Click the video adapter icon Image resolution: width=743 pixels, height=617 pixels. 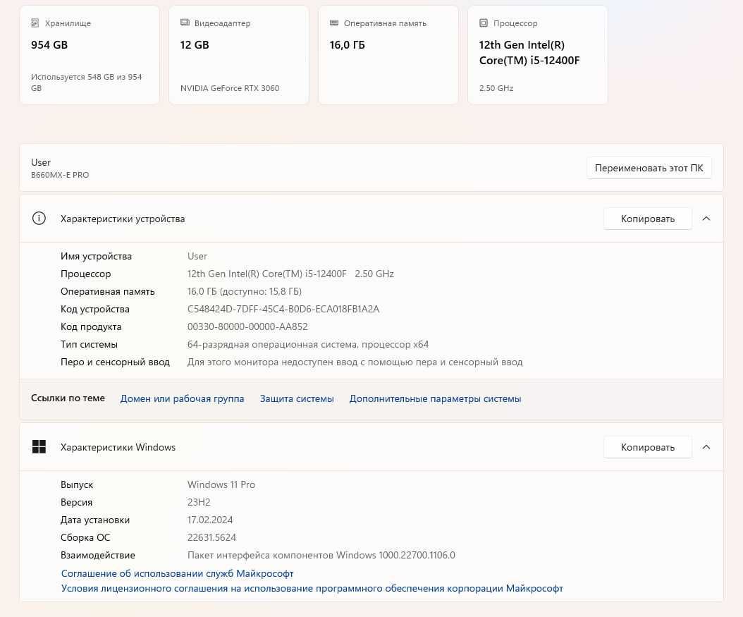185,23
